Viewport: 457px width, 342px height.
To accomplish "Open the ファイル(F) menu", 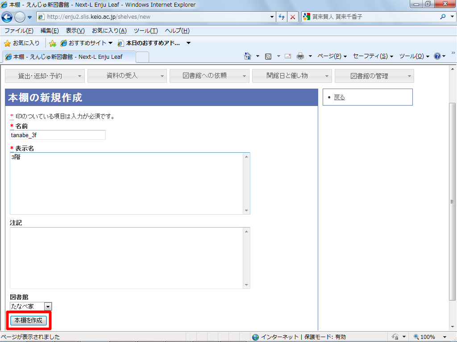I will (19, 31).
